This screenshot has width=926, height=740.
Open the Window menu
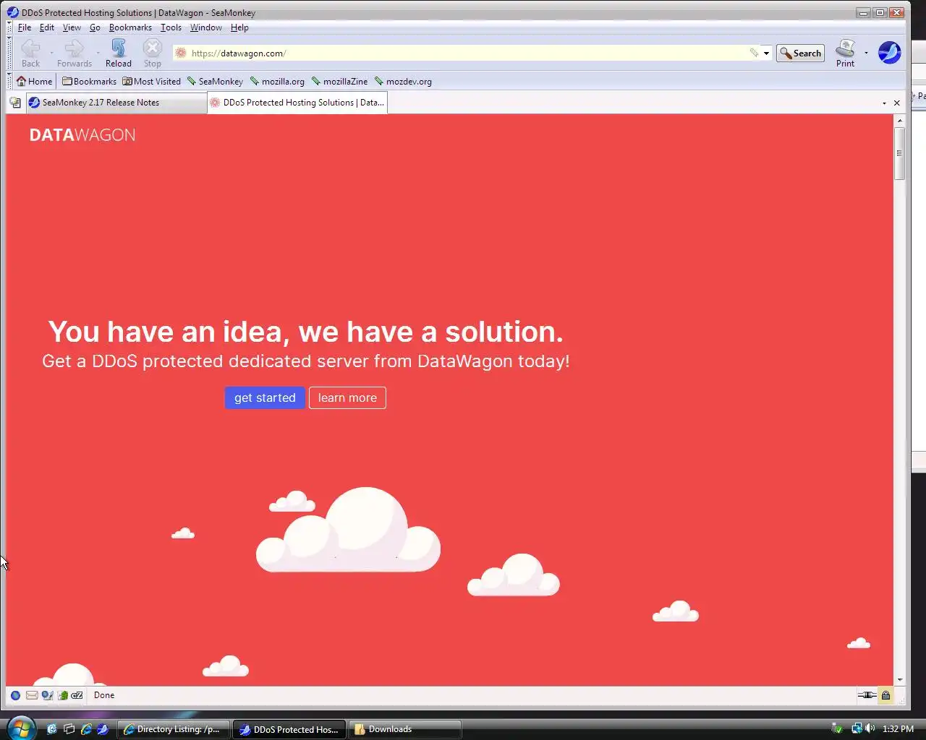click(206, 27)
